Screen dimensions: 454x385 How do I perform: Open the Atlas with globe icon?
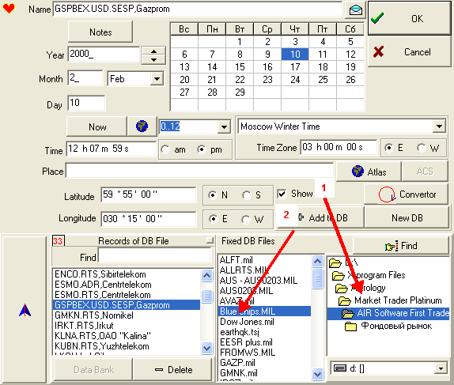[x=369, y=172]
